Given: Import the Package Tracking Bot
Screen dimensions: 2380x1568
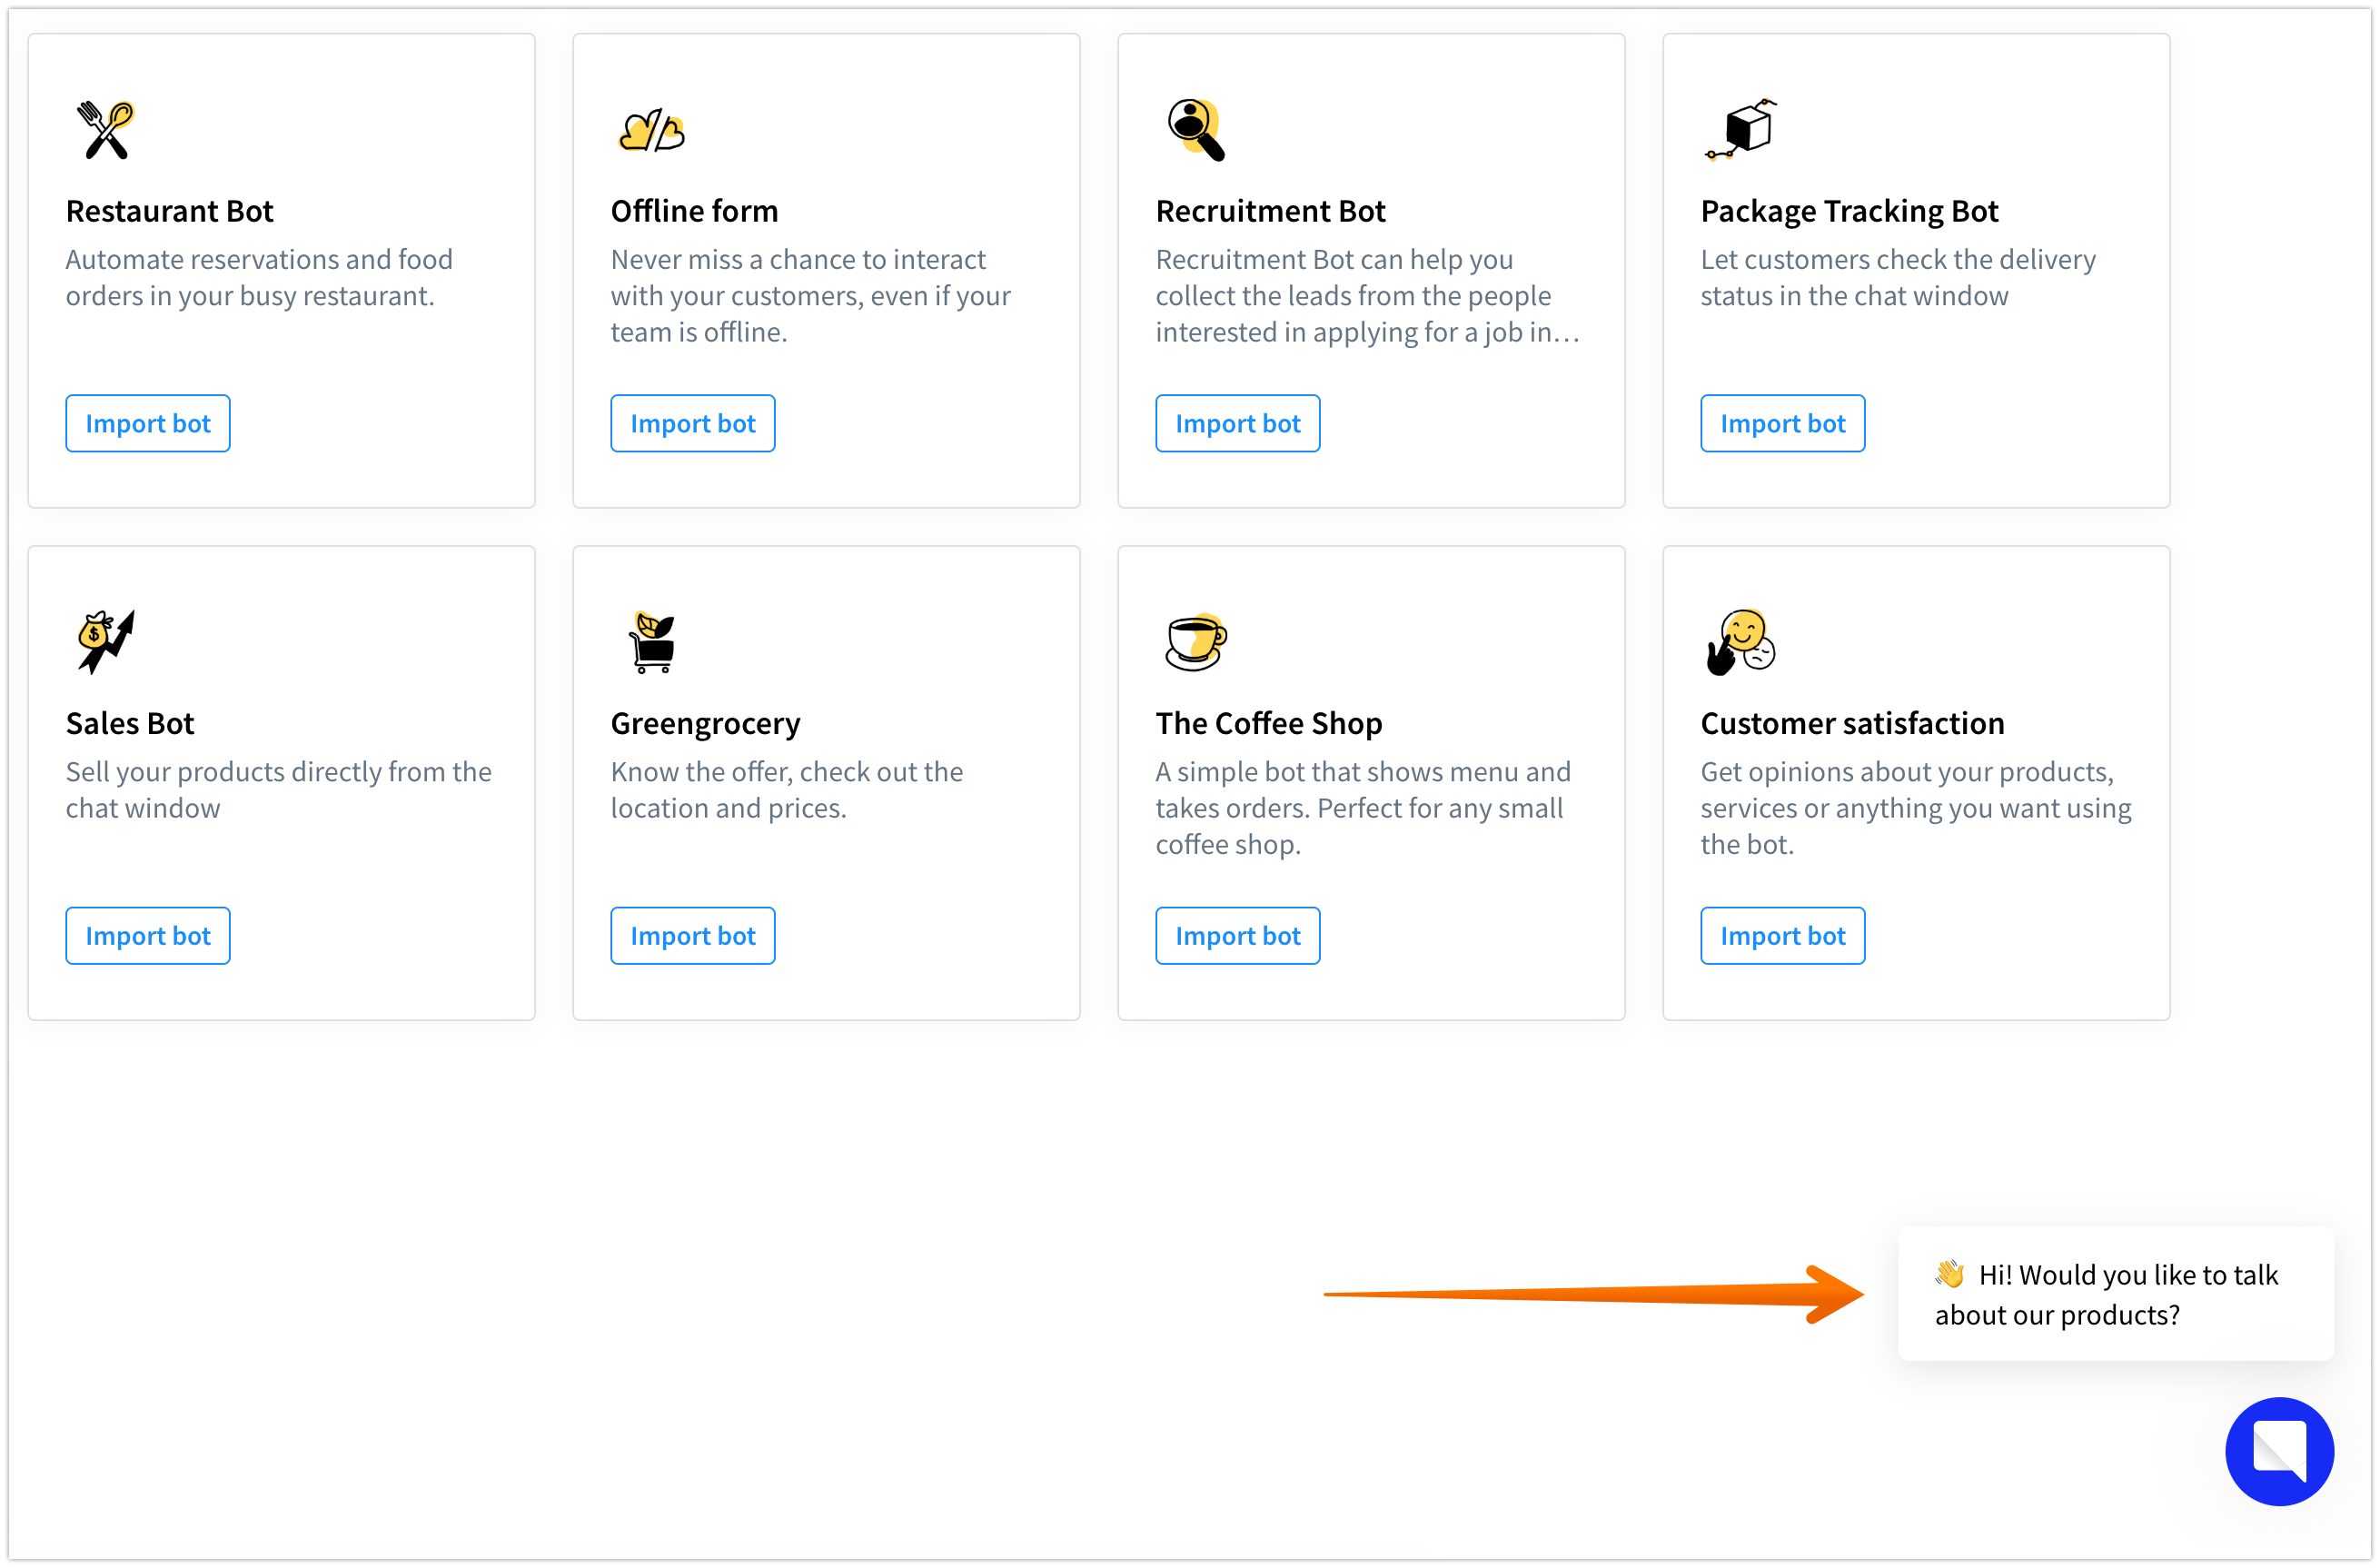Looking at the screenshot, I should click(x=1783, y=424).
